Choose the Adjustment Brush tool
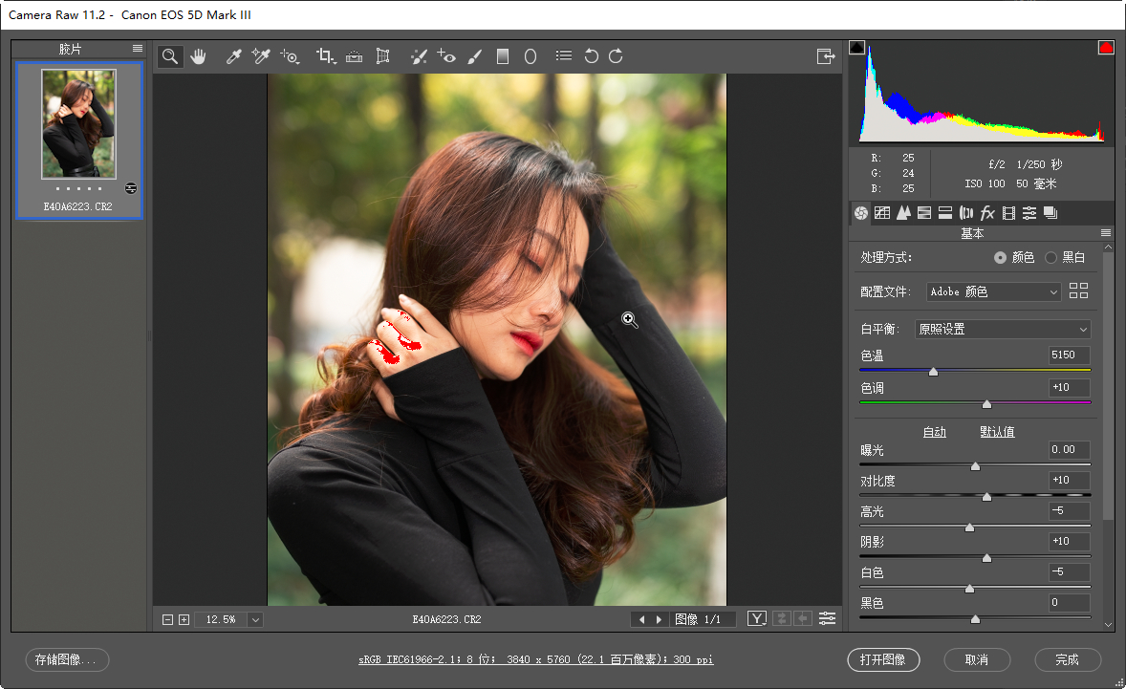The image size is (1126, 689). coord(475,56)
